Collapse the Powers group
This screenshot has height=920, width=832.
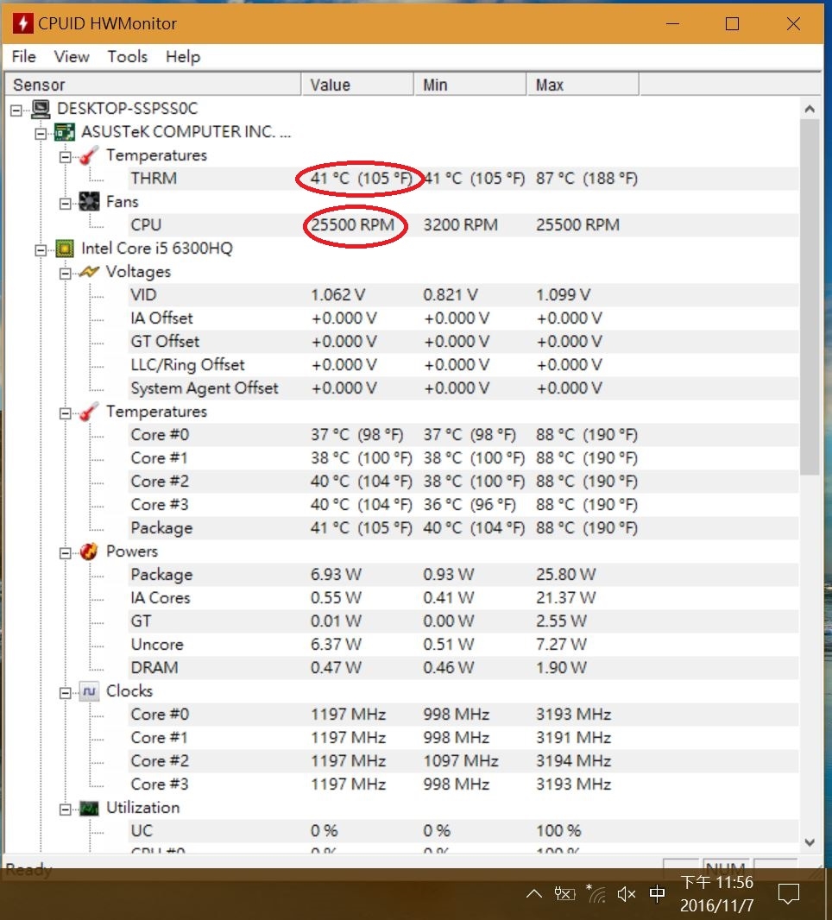click(x=65, y=552)
